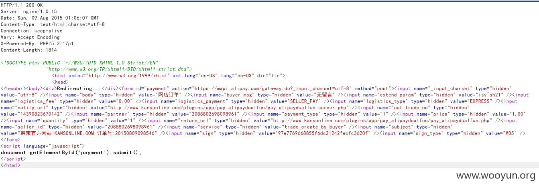The image size is (539, 187).
Task: Click the closing form tag
Action: click(x=10, y=140)
